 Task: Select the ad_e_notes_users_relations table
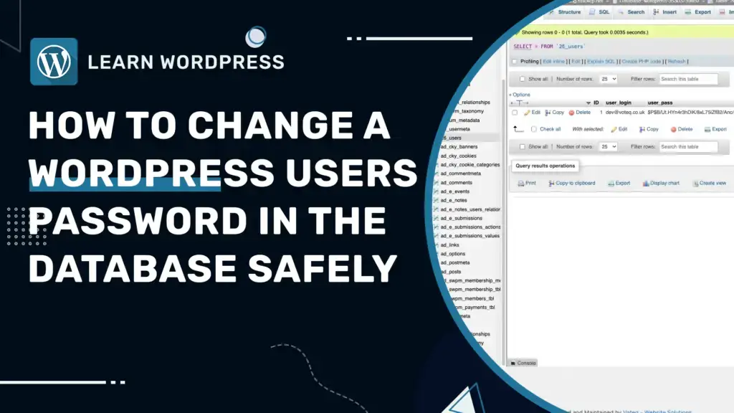tap(470, 209)
